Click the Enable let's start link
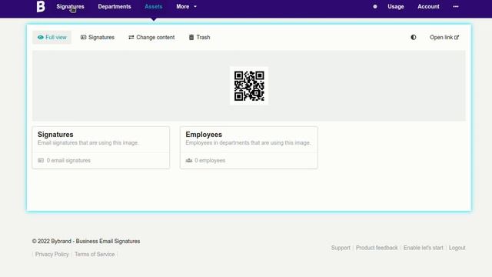This screenshot has width=492, height=277. pyautogui.click(x=424, y=248)
